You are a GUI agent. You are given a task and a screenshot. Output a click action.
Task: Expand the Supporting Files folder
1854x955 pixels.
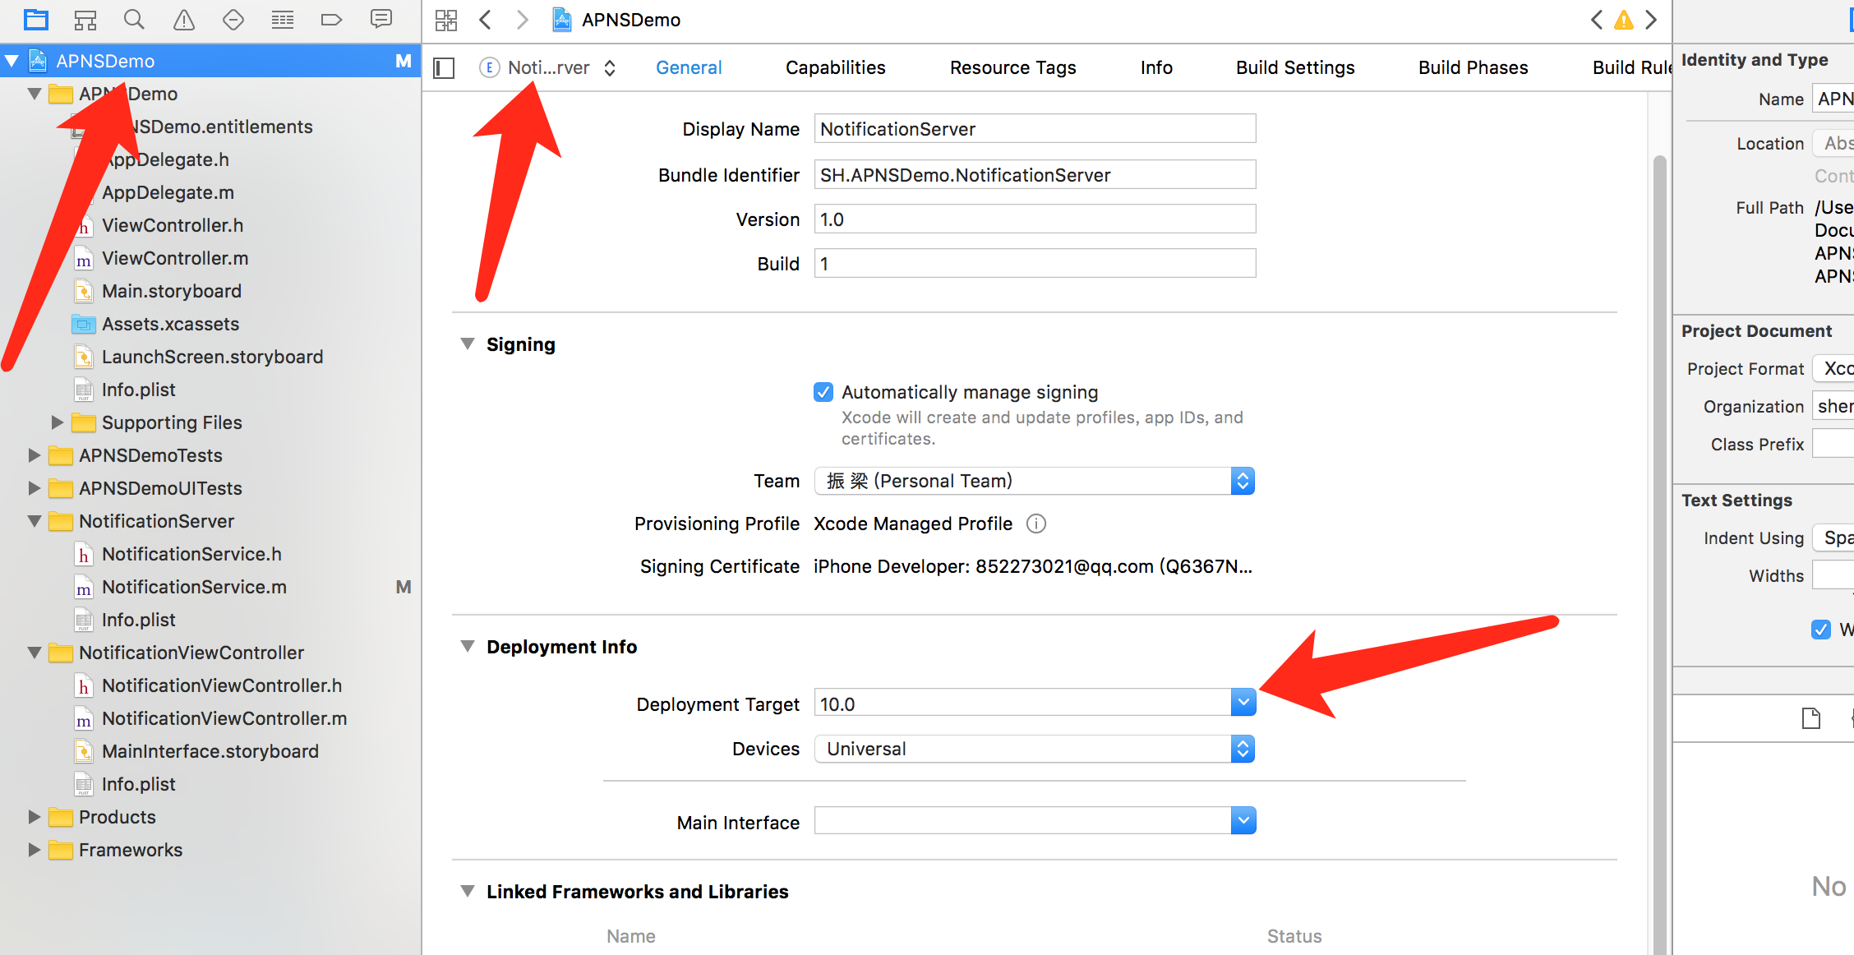[x=58, y=422]
